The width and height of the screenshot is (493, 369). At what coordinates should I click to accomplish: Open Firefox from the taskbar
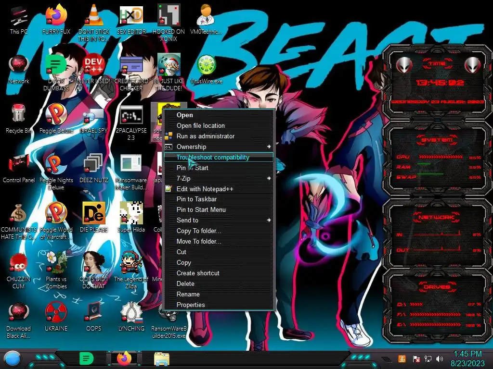coord(124,358)
